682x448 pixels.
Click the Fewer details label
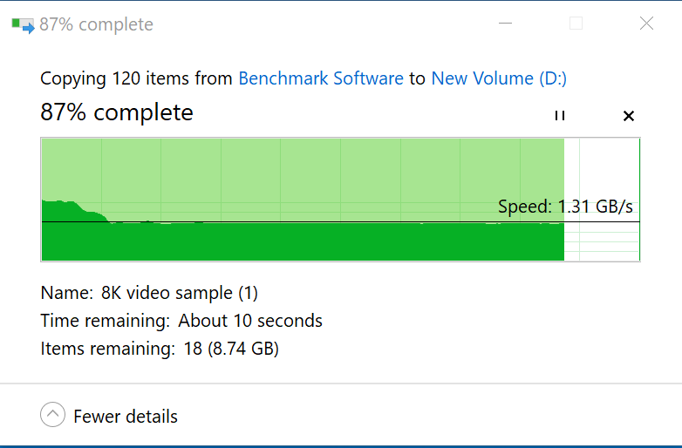(126, 417)
